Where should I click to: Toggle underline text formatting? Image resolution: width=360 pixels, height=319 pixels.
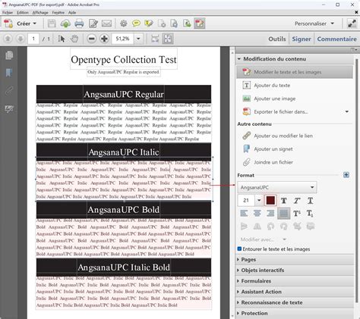click(x=310, y=201)
